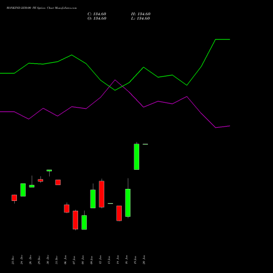This screenshot has height=273, width=273.
Task: Click the 24 Dec date label
Action: [x=22, y=260]
